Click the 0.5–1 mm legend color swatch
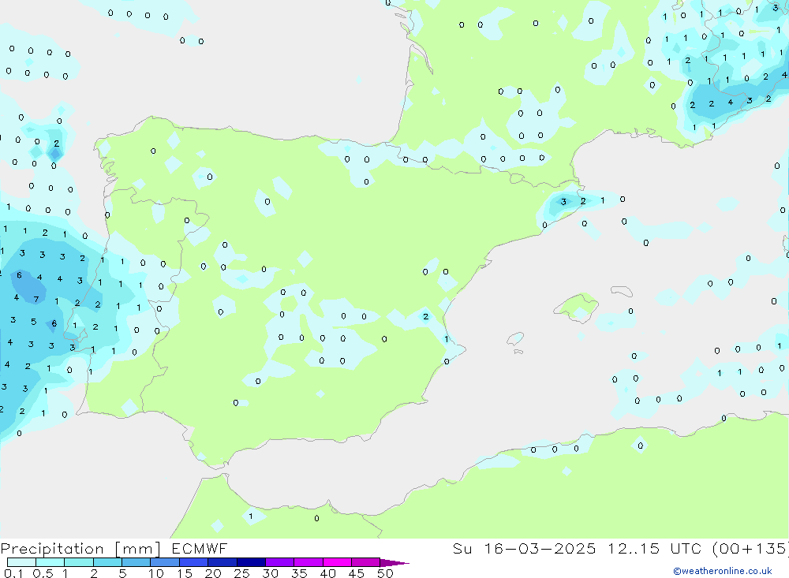 point(50,562)
